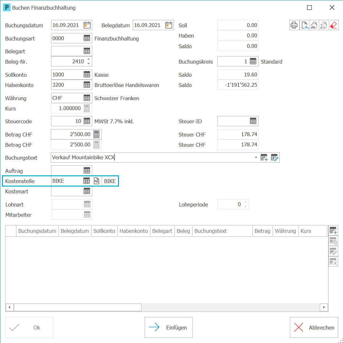Click the printer icon in the toolbar
Viewport: 343px width, 343px height.
pos(294,25)
